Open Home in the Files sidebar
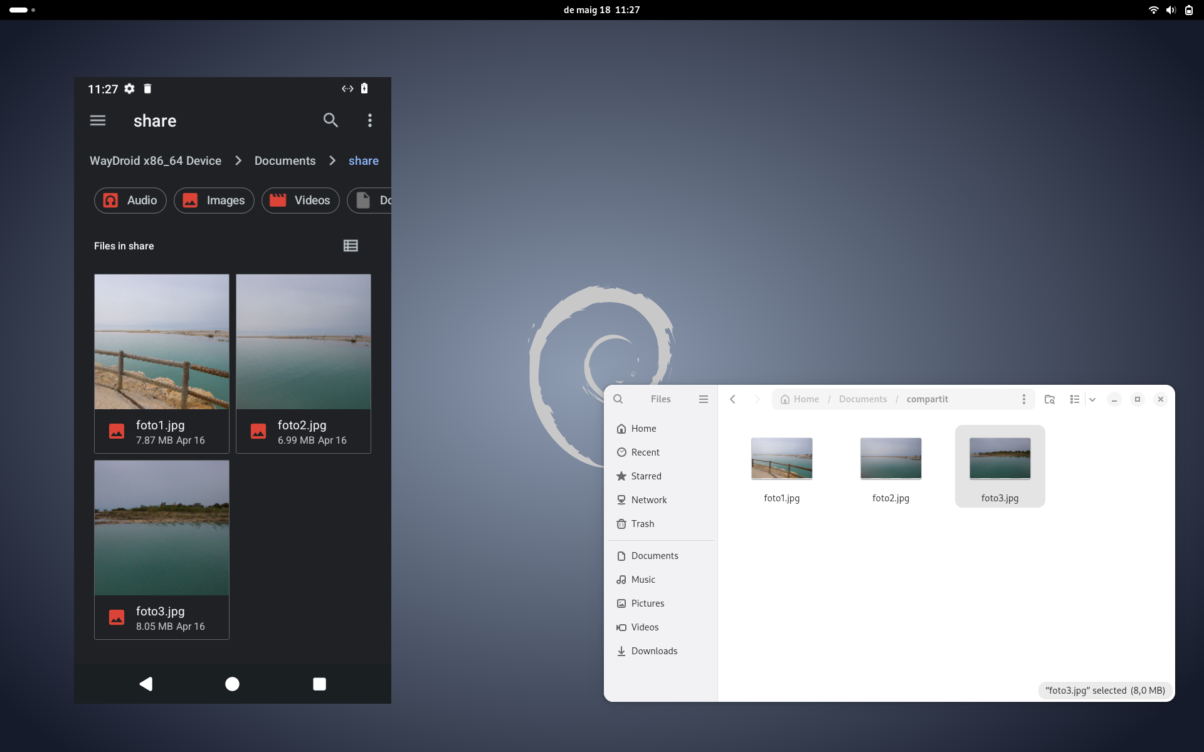 point(661,429)
